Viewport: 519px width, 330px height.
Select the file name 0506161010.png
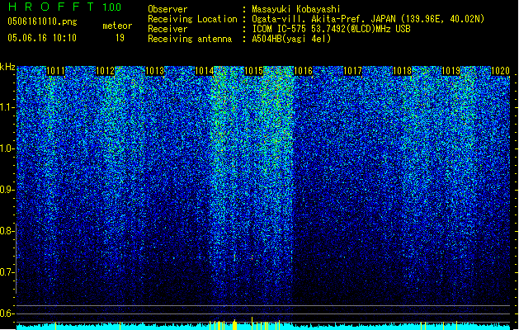point(42,21)
